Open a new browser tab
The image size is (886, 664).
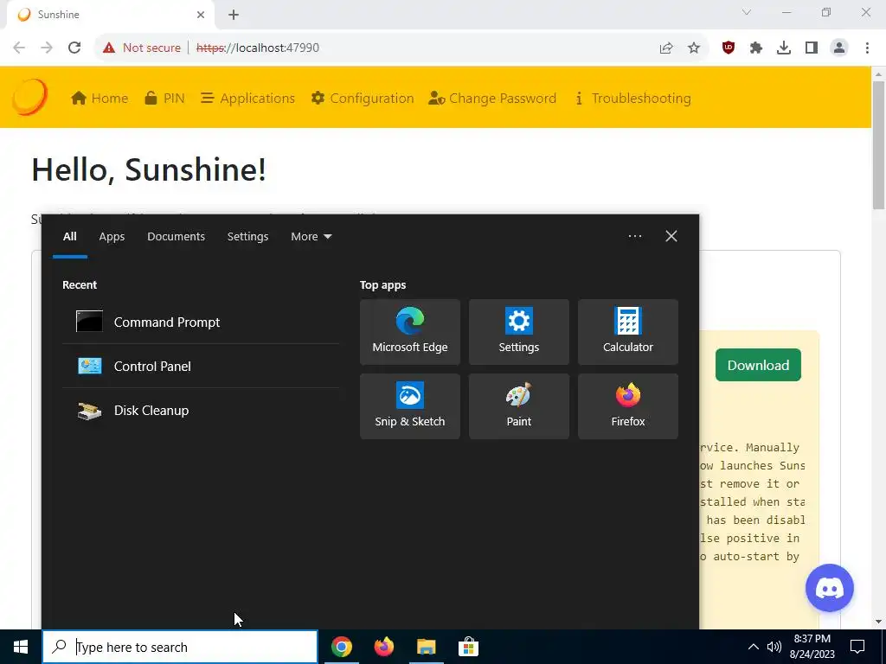pyautogui.click(x=234, y=16)
